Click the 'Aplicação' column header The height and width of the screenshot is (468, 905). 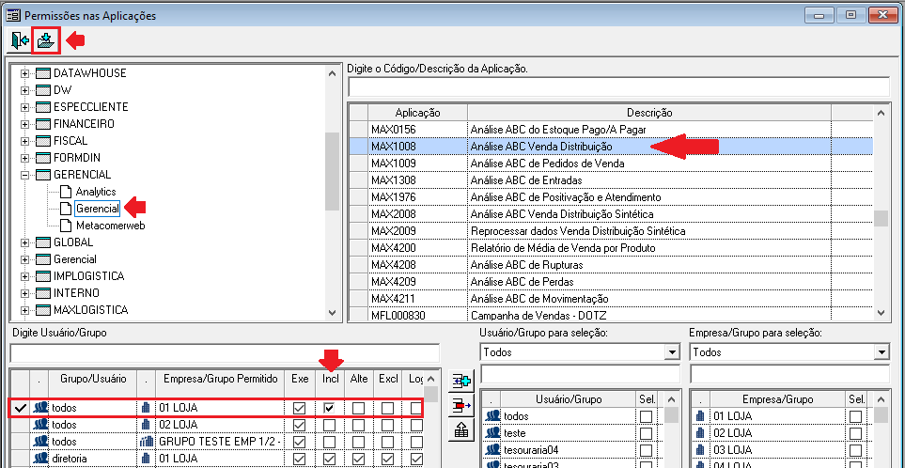pos(418,113)
